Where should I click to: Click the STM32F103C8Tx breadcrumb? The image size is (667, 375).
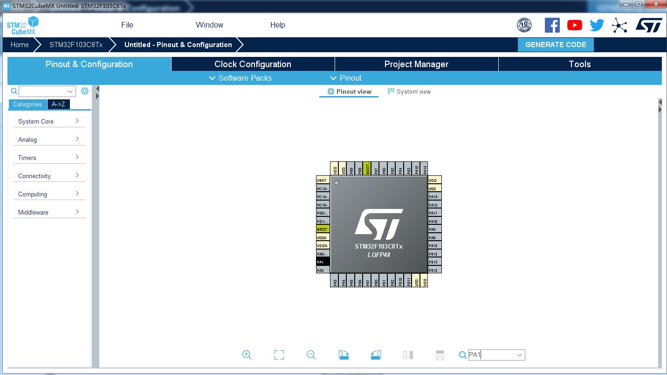coord(76,45)
